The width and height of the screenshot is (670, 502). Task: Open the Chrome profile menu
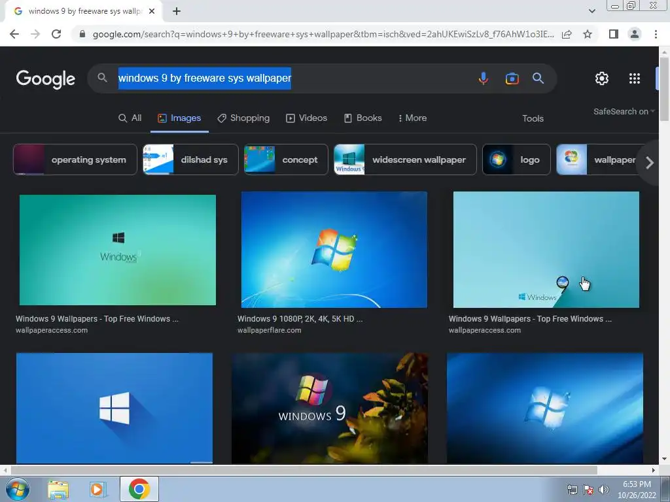point(635,34)
